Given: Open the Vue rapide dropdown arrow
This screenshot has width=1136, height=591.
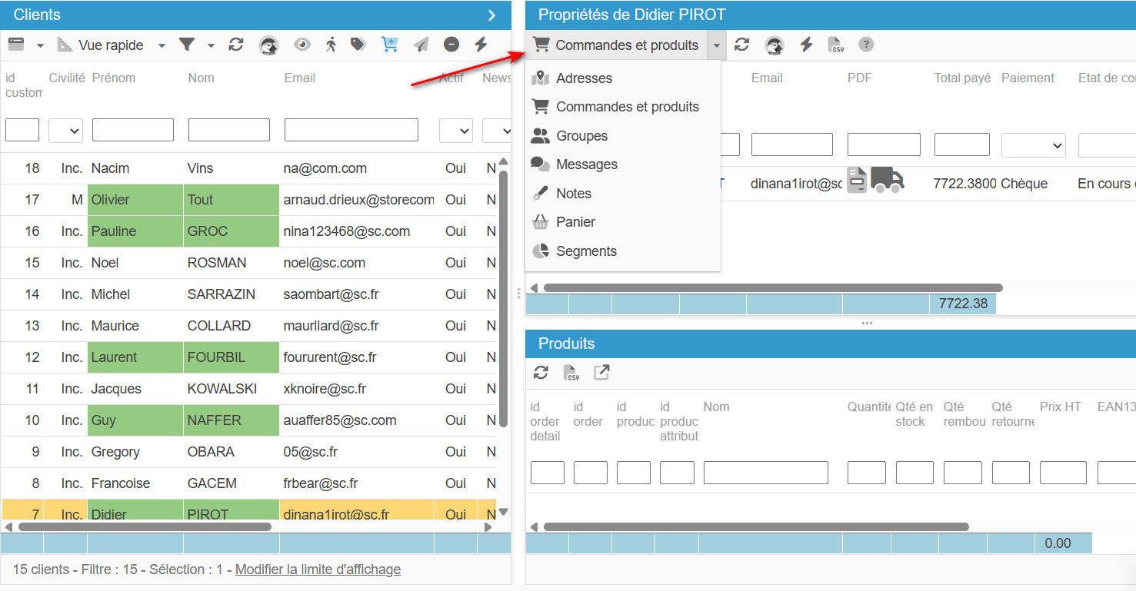Looking at the screenshot, I should click(162, 45).
